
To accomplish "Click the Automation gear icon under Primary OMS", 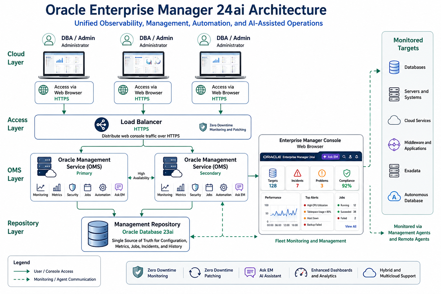I will point(103,188).
